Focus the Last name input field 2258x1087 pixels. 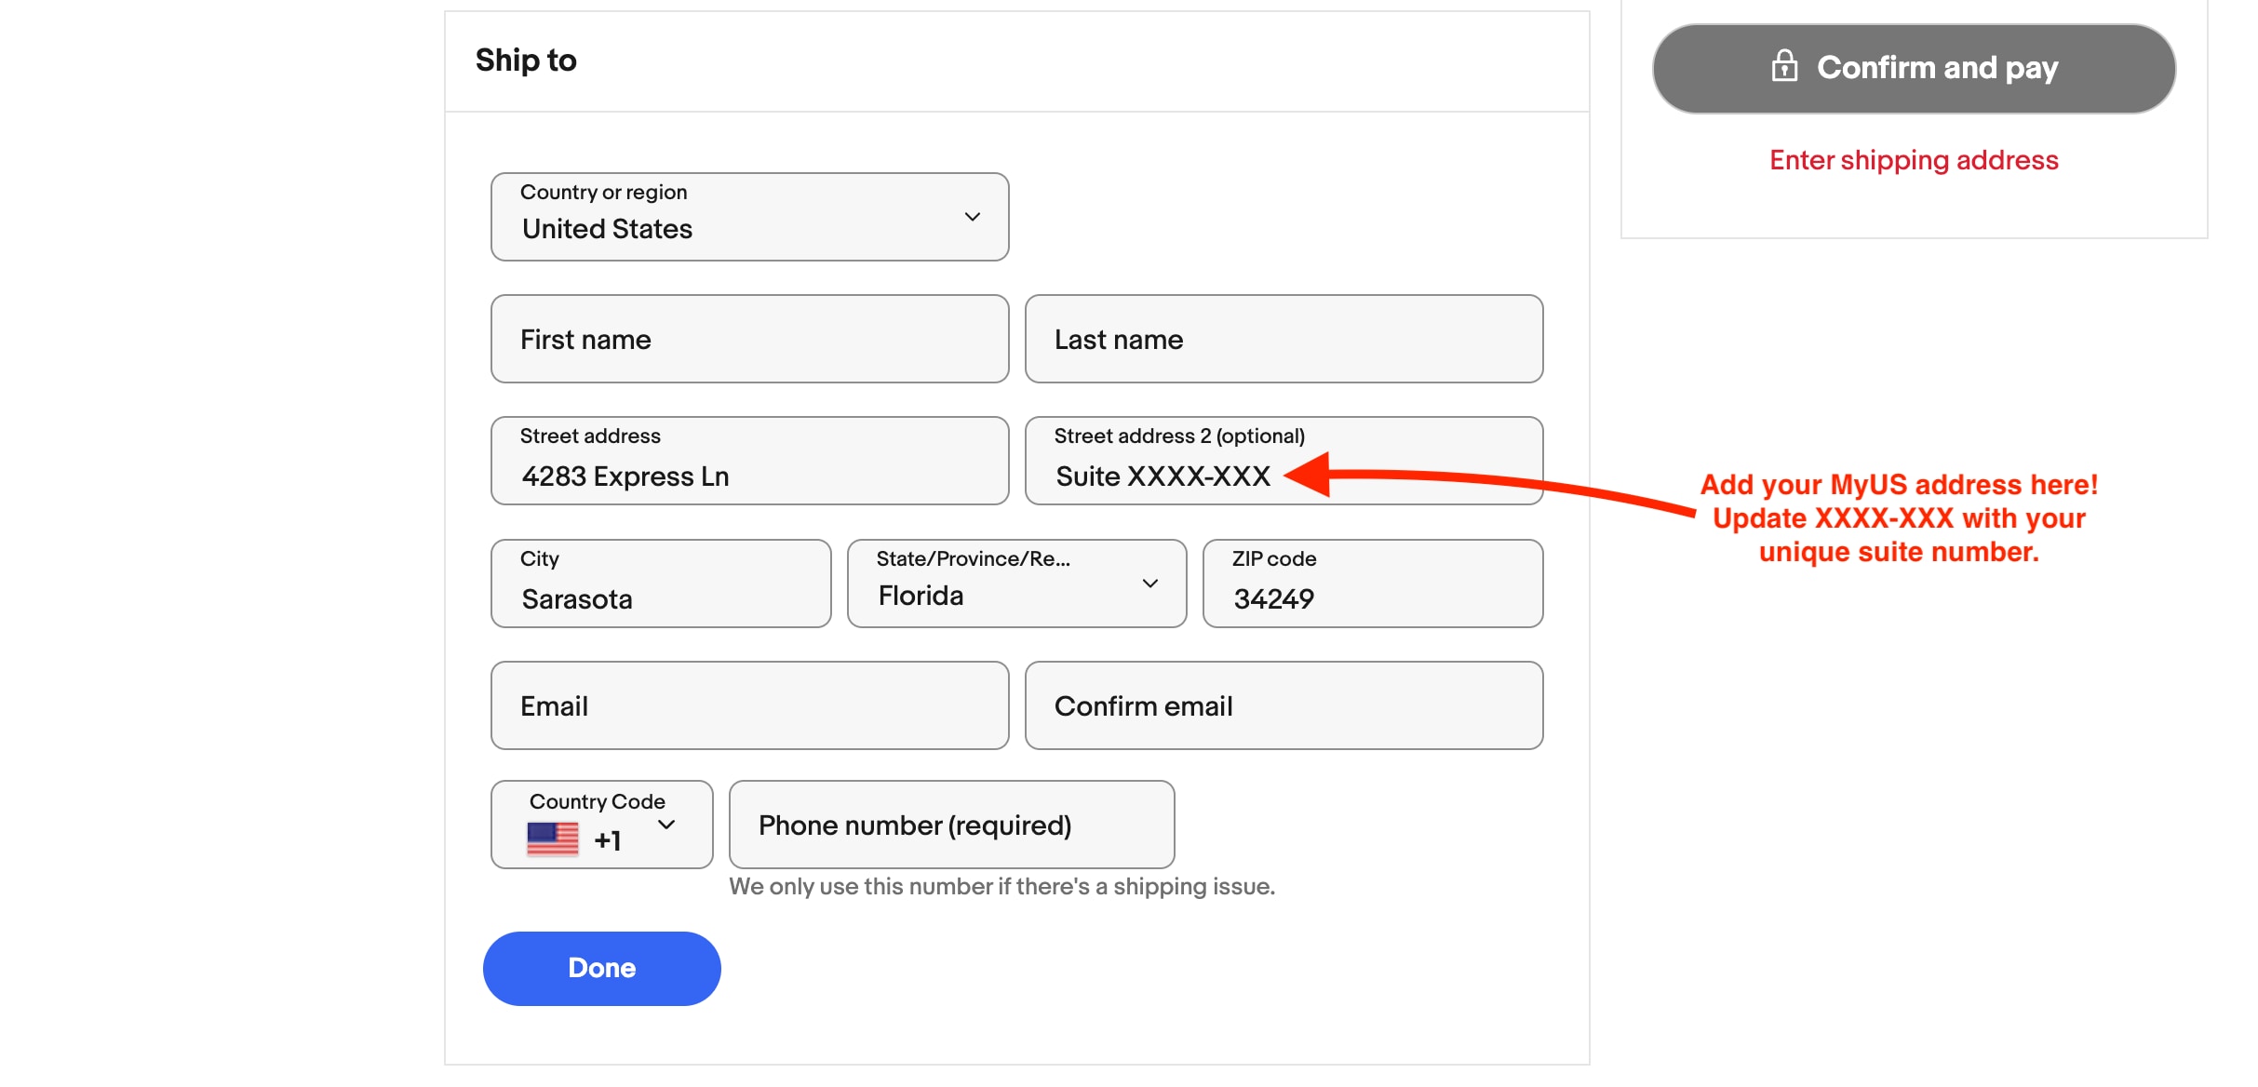click(1284, 339)
